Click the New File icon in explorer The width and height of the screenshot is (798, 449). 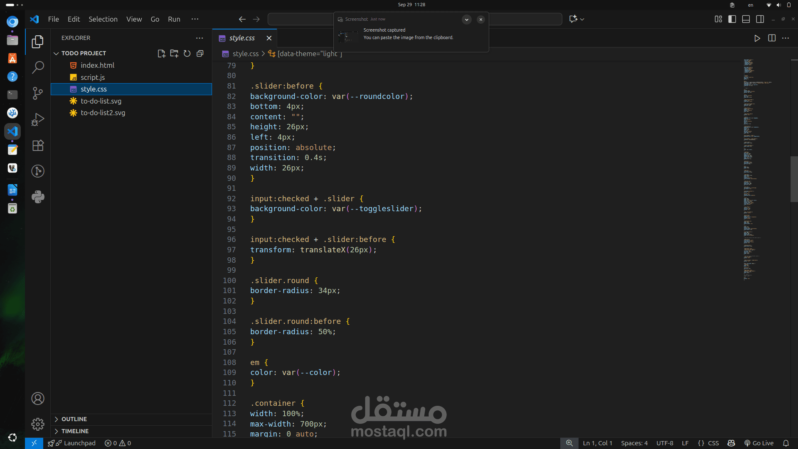pos(161,53)
